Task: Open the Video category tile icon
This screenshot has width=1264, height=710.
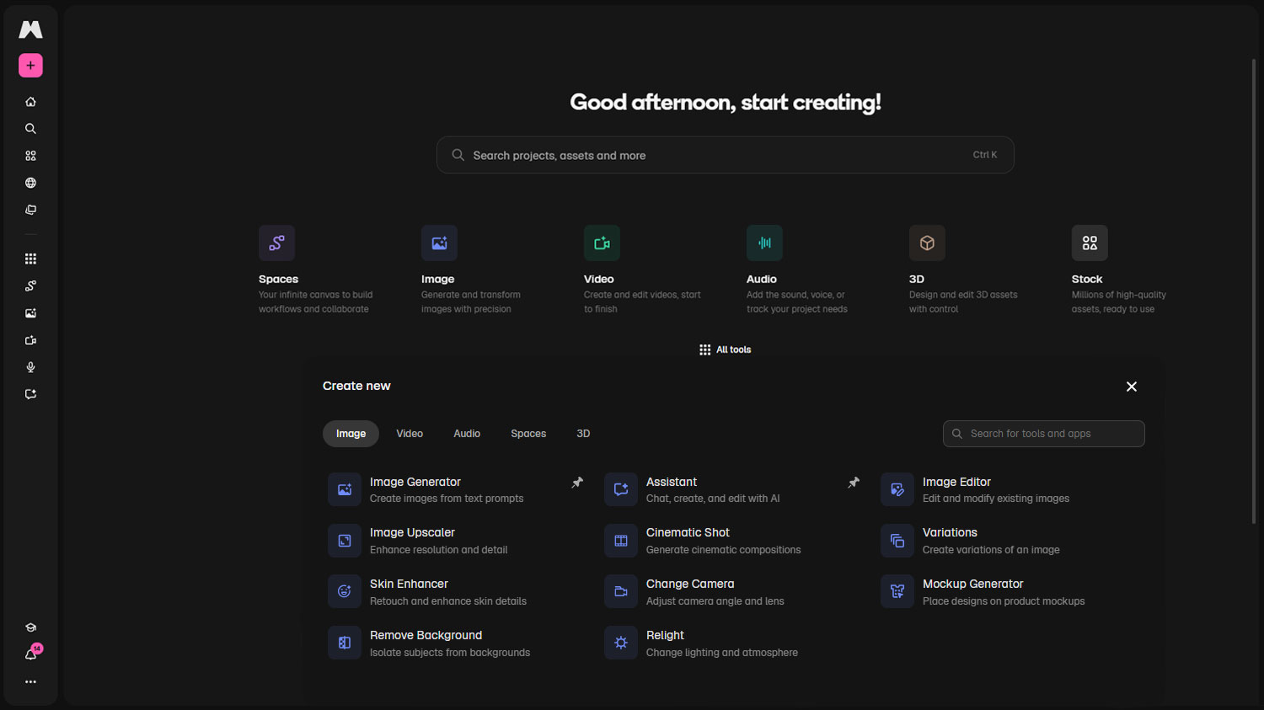Action: [602, 243]
